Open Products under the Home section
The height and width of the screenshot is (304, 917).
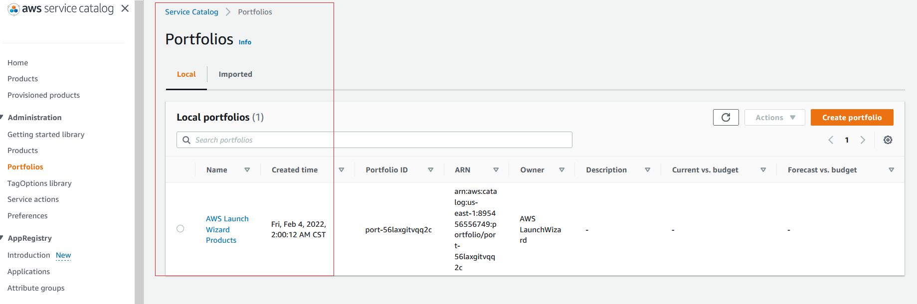(22, 79)
